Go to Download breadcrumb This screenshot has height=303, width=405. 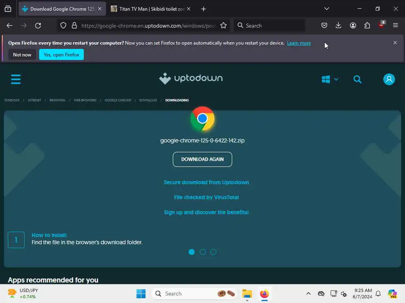coord(148,100)
